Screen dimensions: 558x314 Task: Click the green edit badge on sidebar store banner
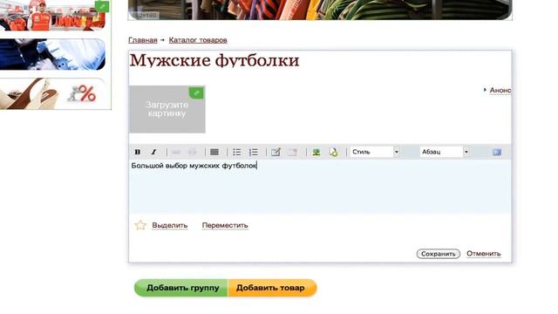(102, 6)
